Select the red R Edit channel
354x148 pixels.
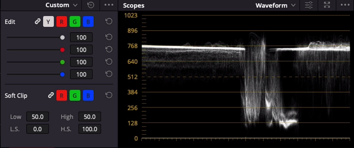(62, 22)
